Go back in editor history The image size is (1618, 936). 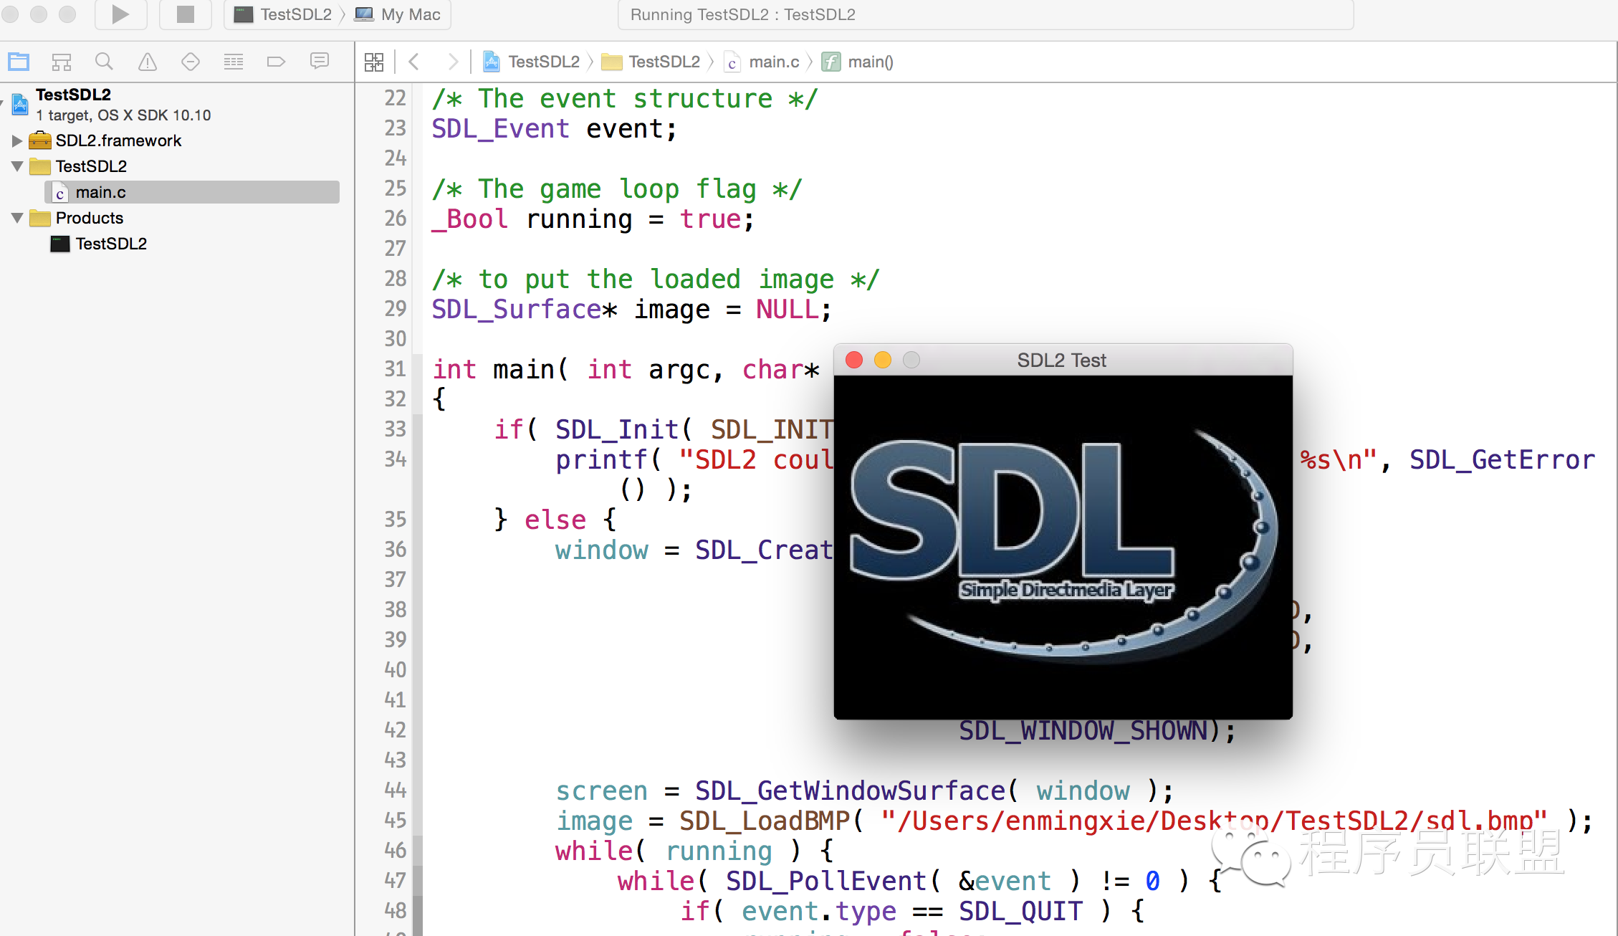coord(413,62)
